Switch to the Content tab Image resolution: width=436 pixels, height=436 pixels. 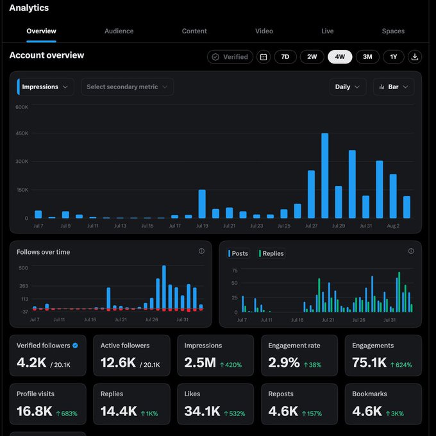[x=194, y=31]
